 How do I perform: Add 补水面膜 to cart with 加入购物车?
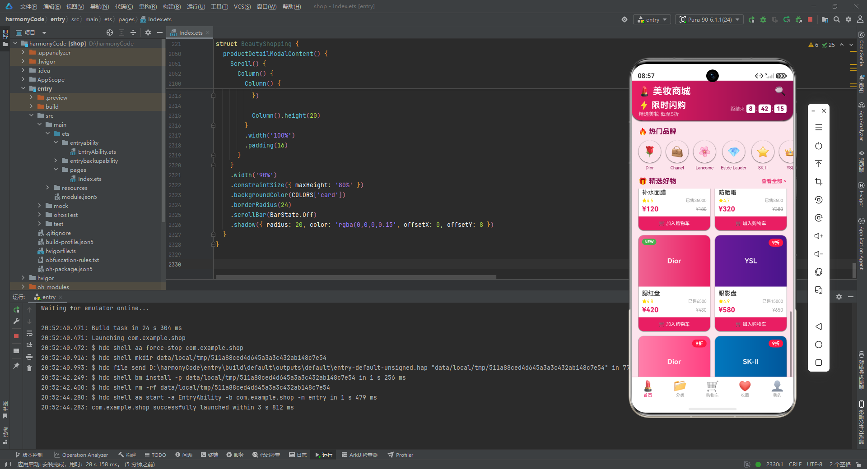(x=674, y=223)
